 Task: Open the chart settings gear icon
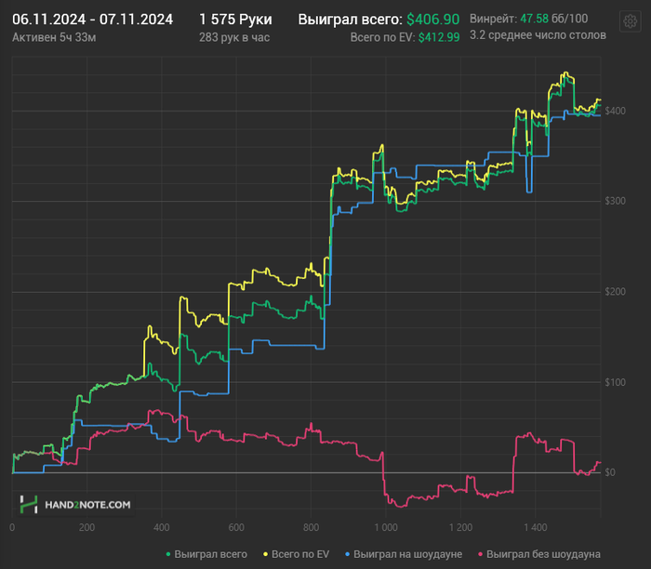630,20
